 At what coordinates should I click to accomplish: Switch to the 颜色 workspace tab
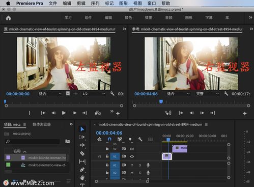128,18
